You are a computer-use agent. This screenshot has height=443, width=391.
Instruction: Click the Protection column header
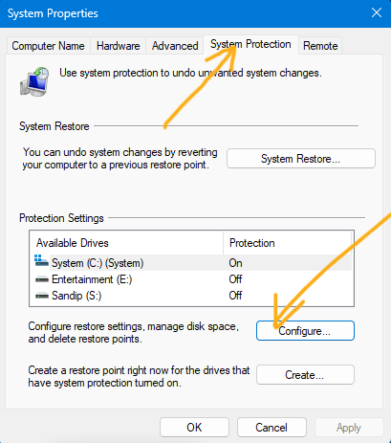coord(287,243)
